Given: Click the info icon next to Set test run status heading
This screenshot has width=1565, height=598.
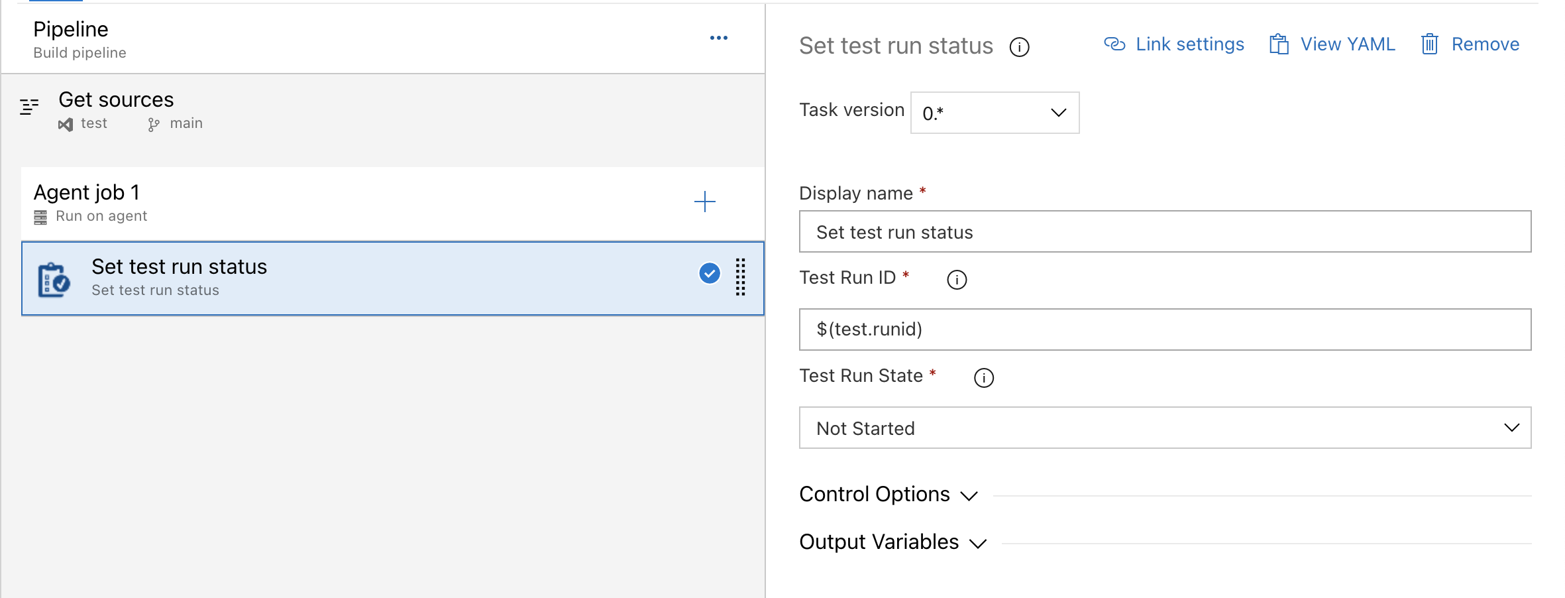Looking at the screenshot, I should point(1020,47).
